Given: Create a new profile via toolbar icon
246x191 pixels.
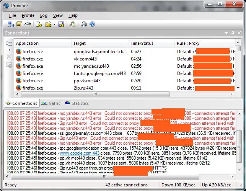Looking at the screenshot, I should point(39,24).
